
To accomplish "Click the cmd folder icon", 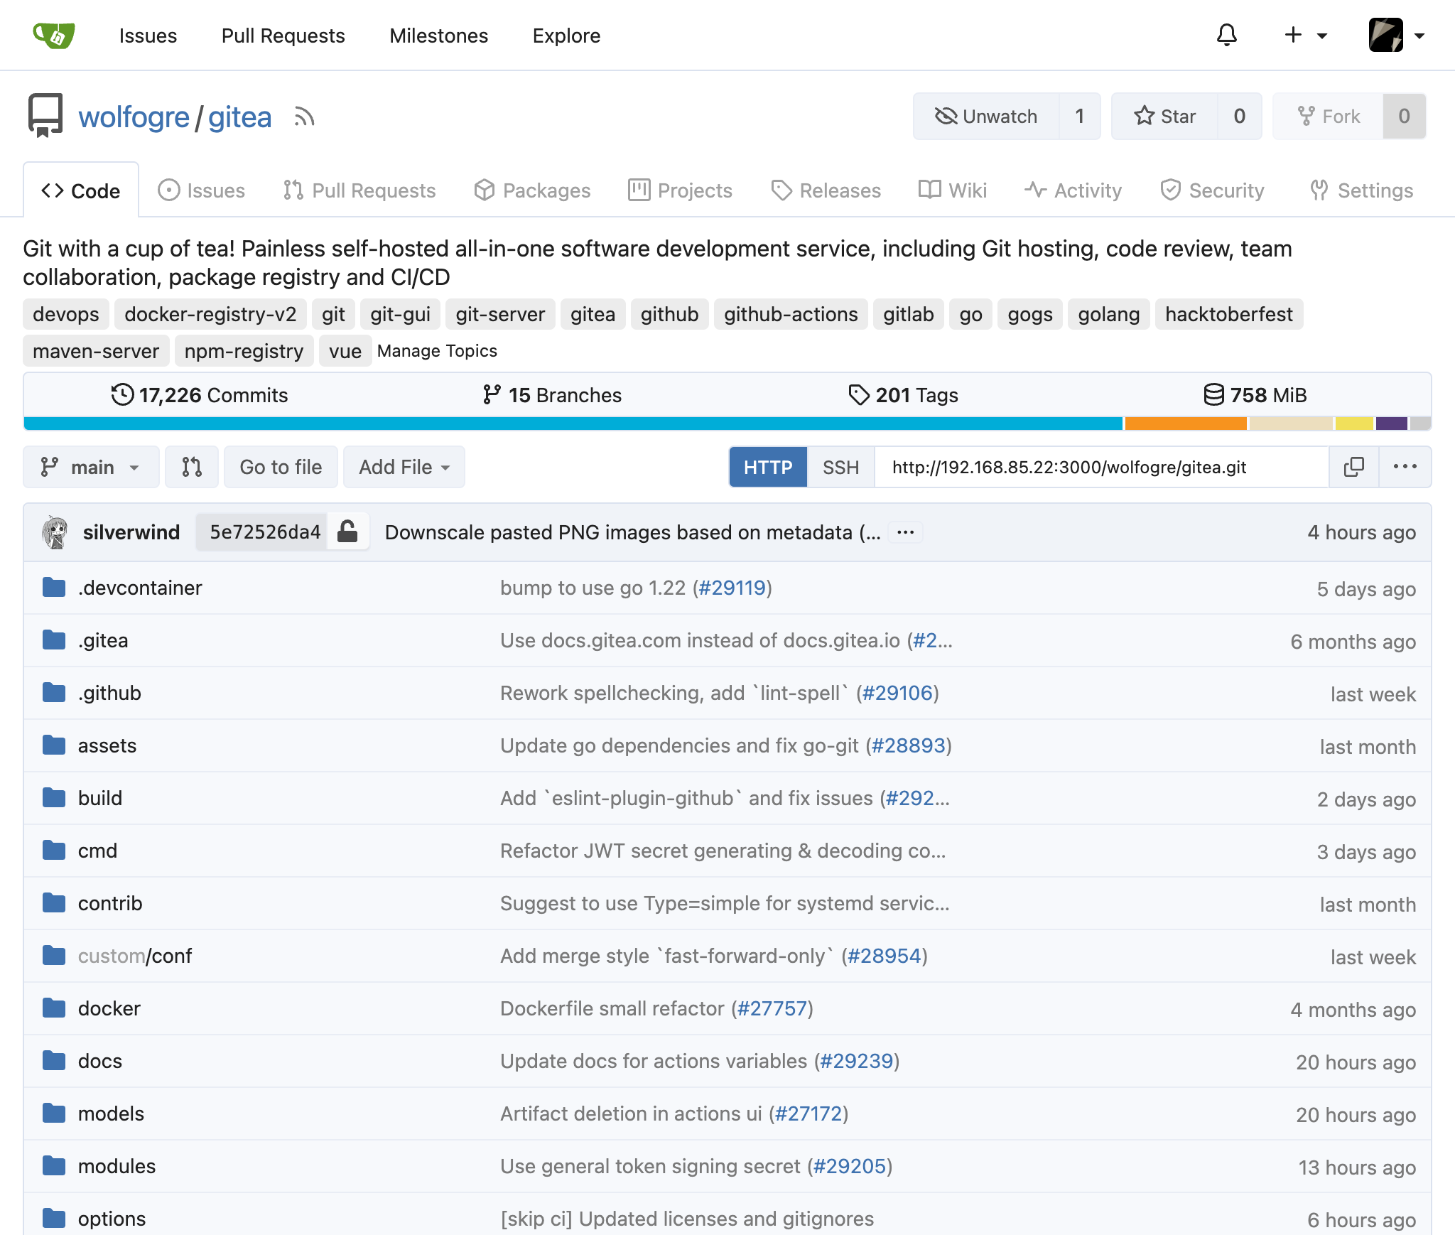I will coord(54,851).
